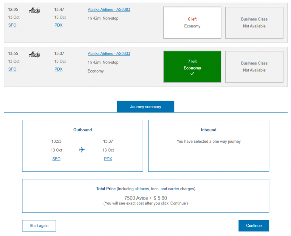Open SFO airport link in Outbound summary
This screenshot has height=236, width=291.
pos(56,159)
